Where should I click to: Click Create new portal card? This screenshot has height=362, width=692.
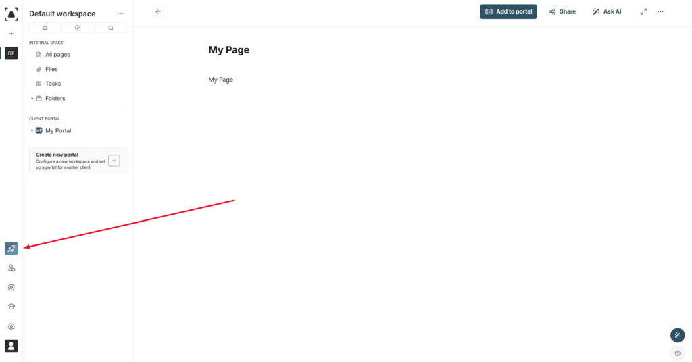(x=78, y=161)
